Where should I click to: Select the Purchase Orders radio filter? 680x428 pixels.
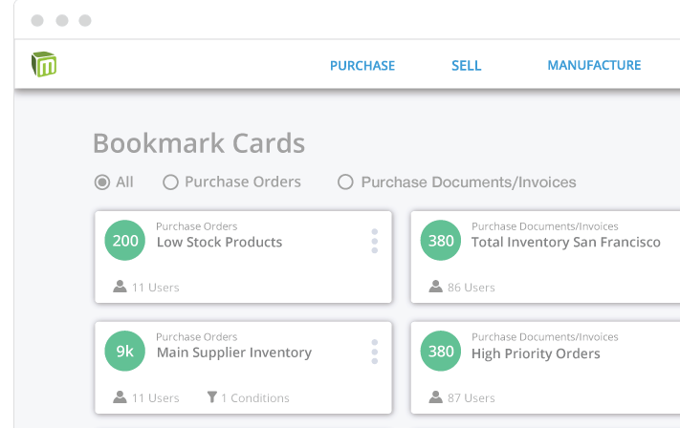170,182
